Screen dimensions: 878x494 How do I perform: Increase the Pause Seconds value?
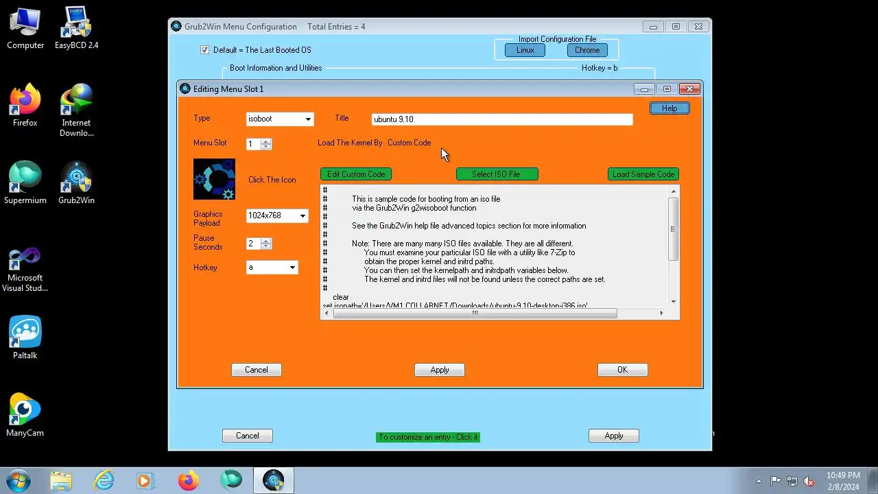click(266, 241)
